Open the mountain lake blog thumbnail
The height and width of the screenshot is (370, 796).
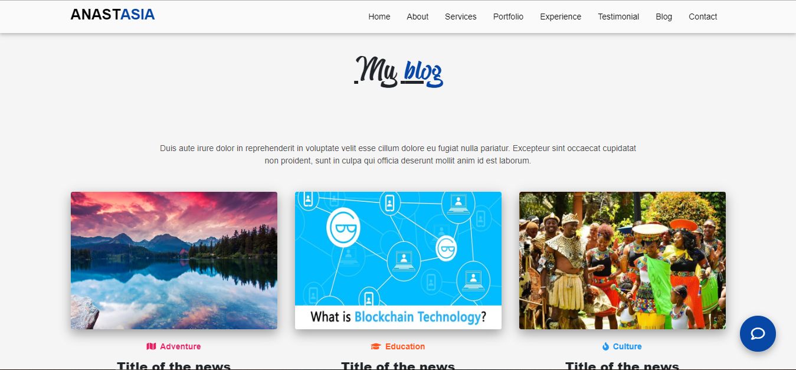[174, 260]
